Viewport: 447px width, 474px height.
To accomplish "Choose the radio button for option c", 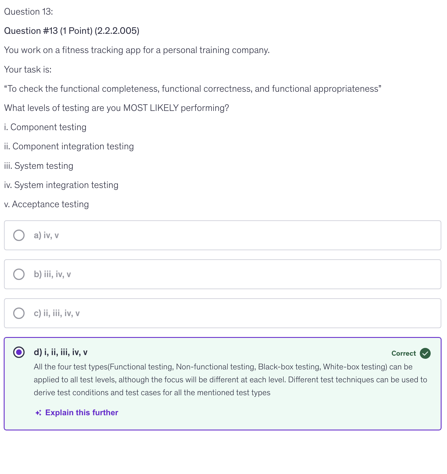I will pyautogui.click(x=19, y=313).
